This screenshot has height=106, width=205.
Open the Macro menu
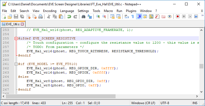click(108, 11)
